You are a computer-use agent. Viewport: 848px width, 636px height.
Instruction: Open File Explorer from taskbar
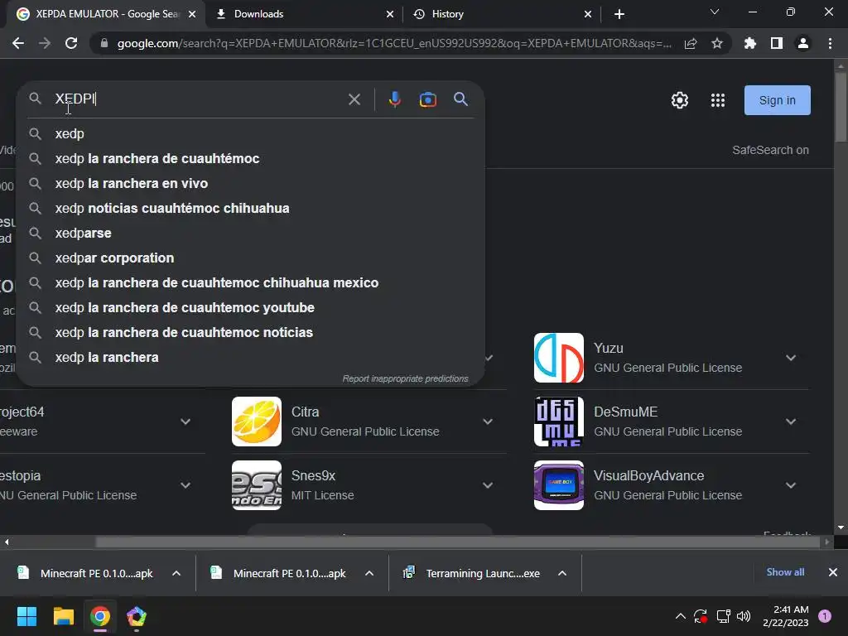63,616
